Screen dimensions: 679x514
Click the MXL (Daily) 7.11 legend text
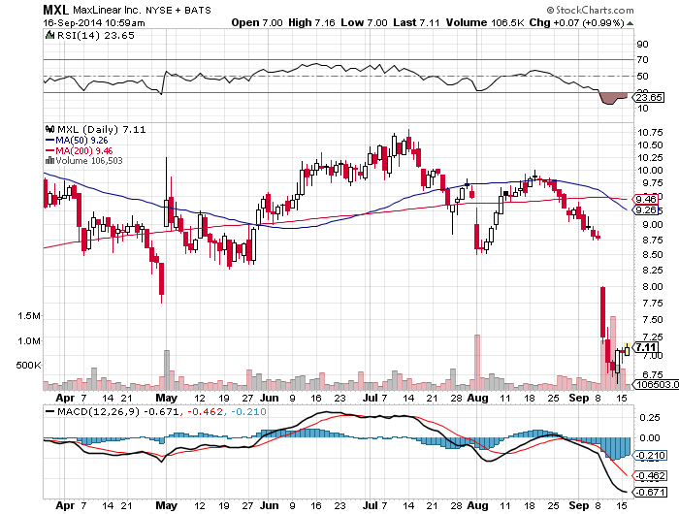(101, 130)
